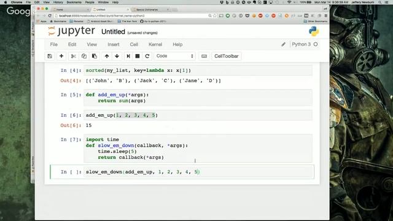Bookmark this page with the star icon

click(x=215, y=15)
